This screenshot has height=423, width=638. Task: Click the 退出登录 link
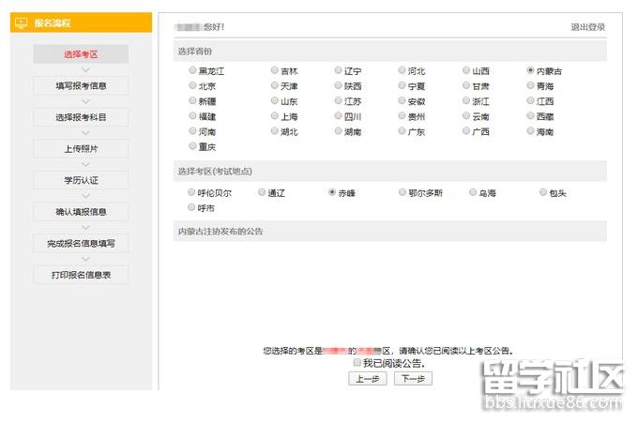click(587, 27)
